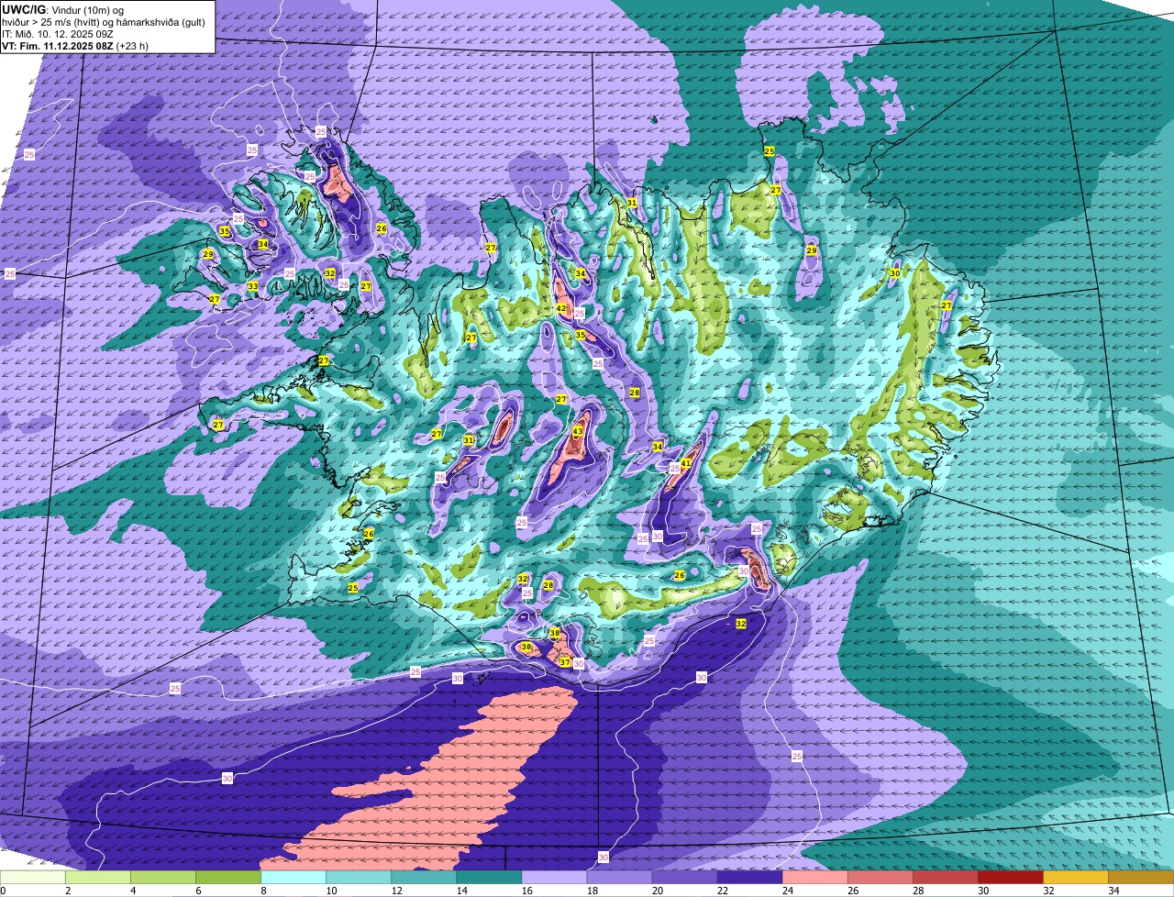
Task: Click the yellow gust label 33
Action: [x=252, y=286]
